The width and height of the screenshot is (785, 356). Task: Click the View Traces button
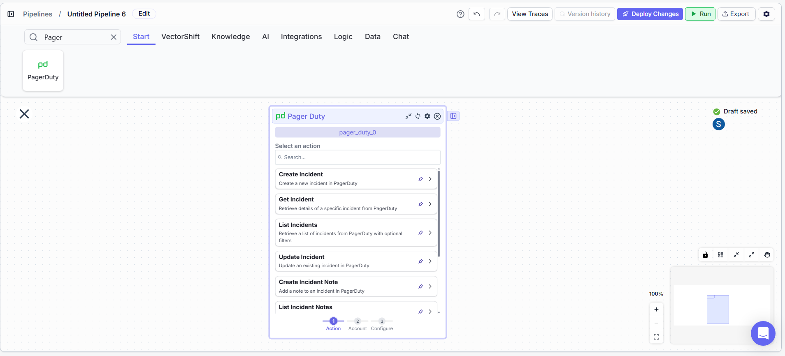point(530,14)
